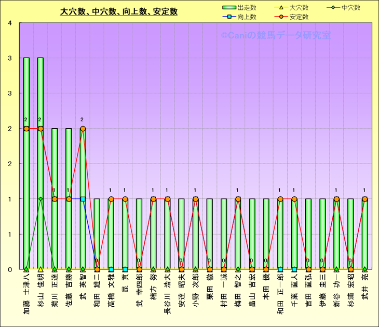The image size is (379, 327).
Task: Select the orange circle at 1 for 小野 次郎
Action: pos(195,199)
